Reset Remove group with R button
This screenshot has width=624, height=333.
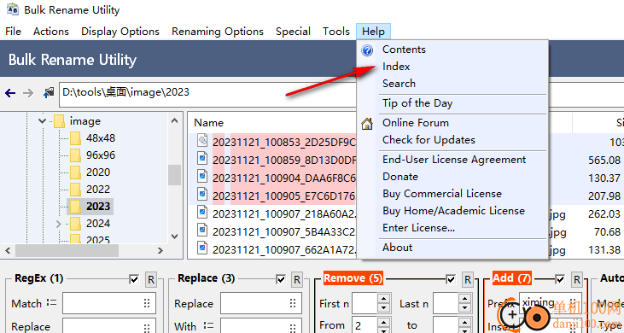[x=468, y=280]
